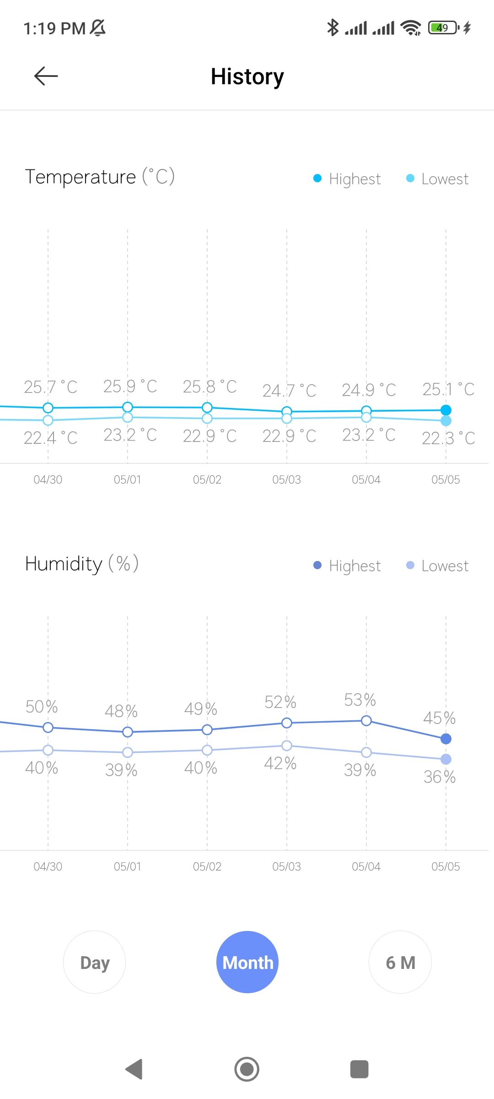Tap the Bluetooth status icon
This screenshot has width=494, height=1099.
(x=333, y=27)
